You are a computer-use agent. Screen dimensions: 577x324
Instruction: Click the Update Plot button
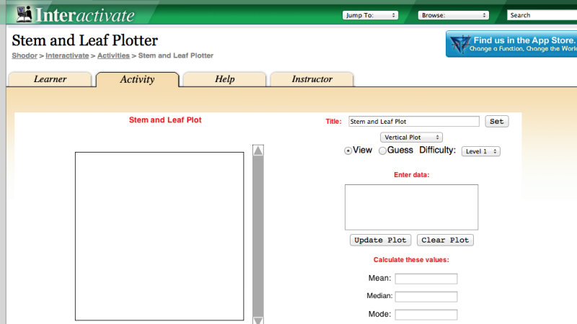tap(380, 240)
